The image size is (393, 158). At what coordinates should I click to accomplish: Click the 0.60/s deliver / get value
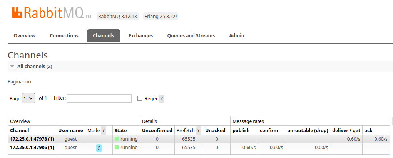[354, 139]
